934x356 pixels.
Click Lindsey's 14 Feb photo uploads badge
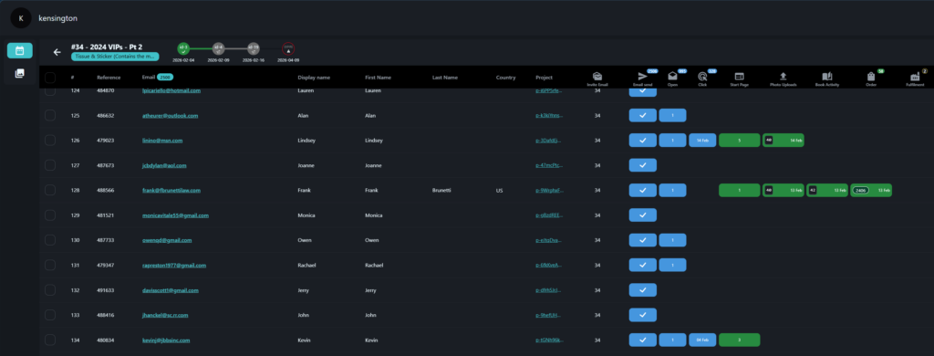pyautogui.click(x=784, y=141)
